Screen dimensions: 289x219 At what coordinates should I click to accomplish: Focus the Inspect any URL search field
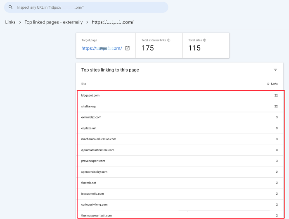click(x=86, y=7)
